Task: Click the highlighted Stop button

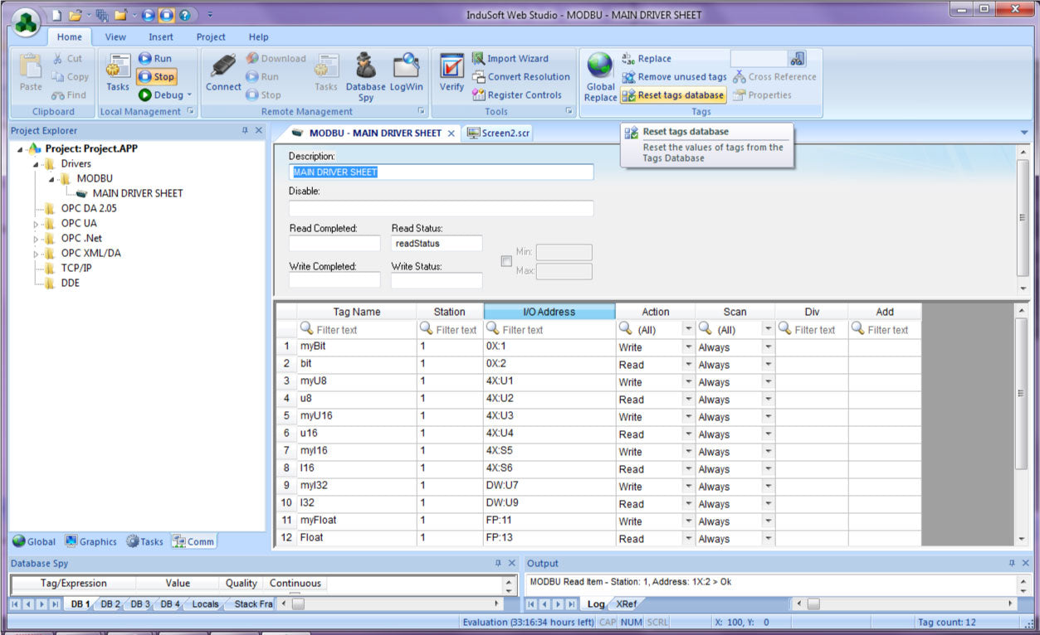Action: point(156,77)
